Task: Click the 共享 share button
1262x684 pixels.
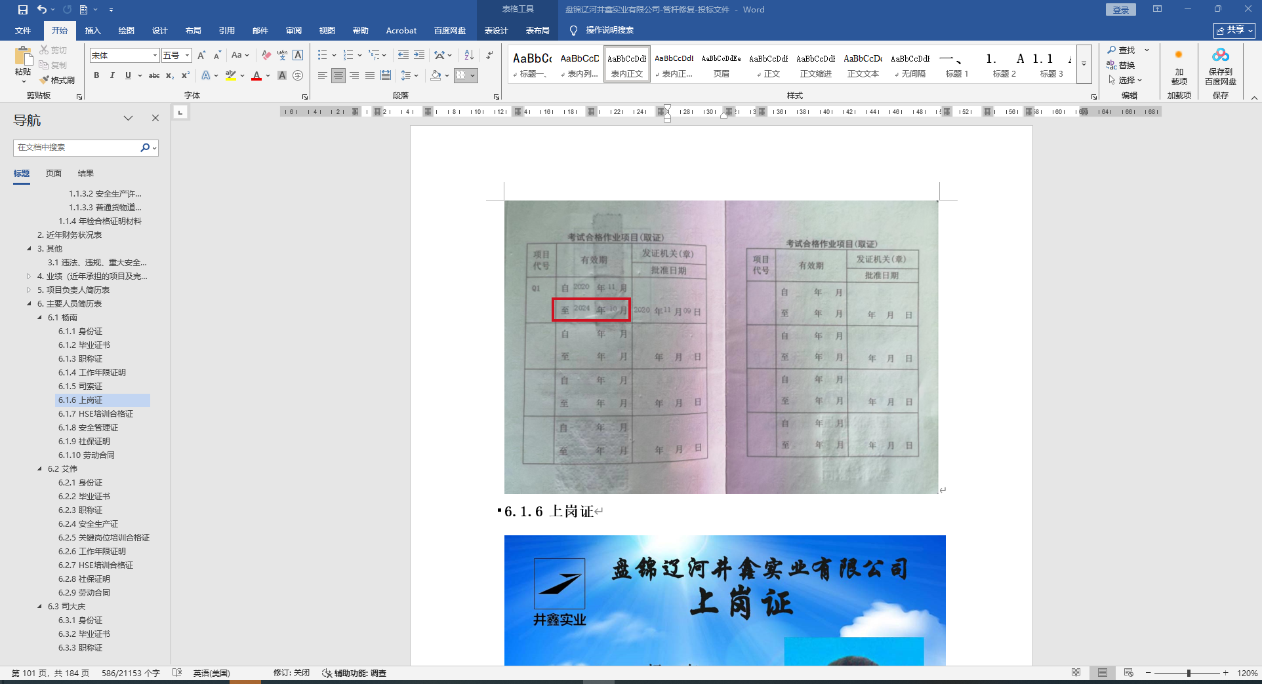Action: (x=1234, y=30)
